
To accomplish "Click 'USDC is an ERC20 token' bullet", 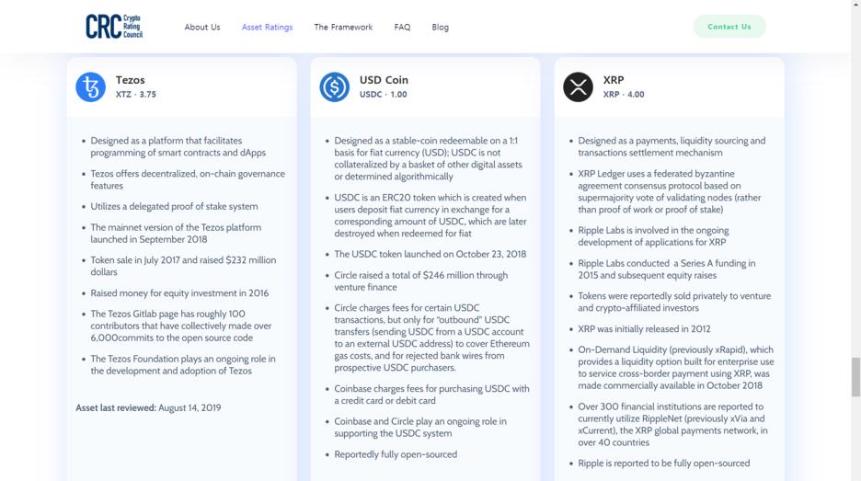I will (430, 215).
